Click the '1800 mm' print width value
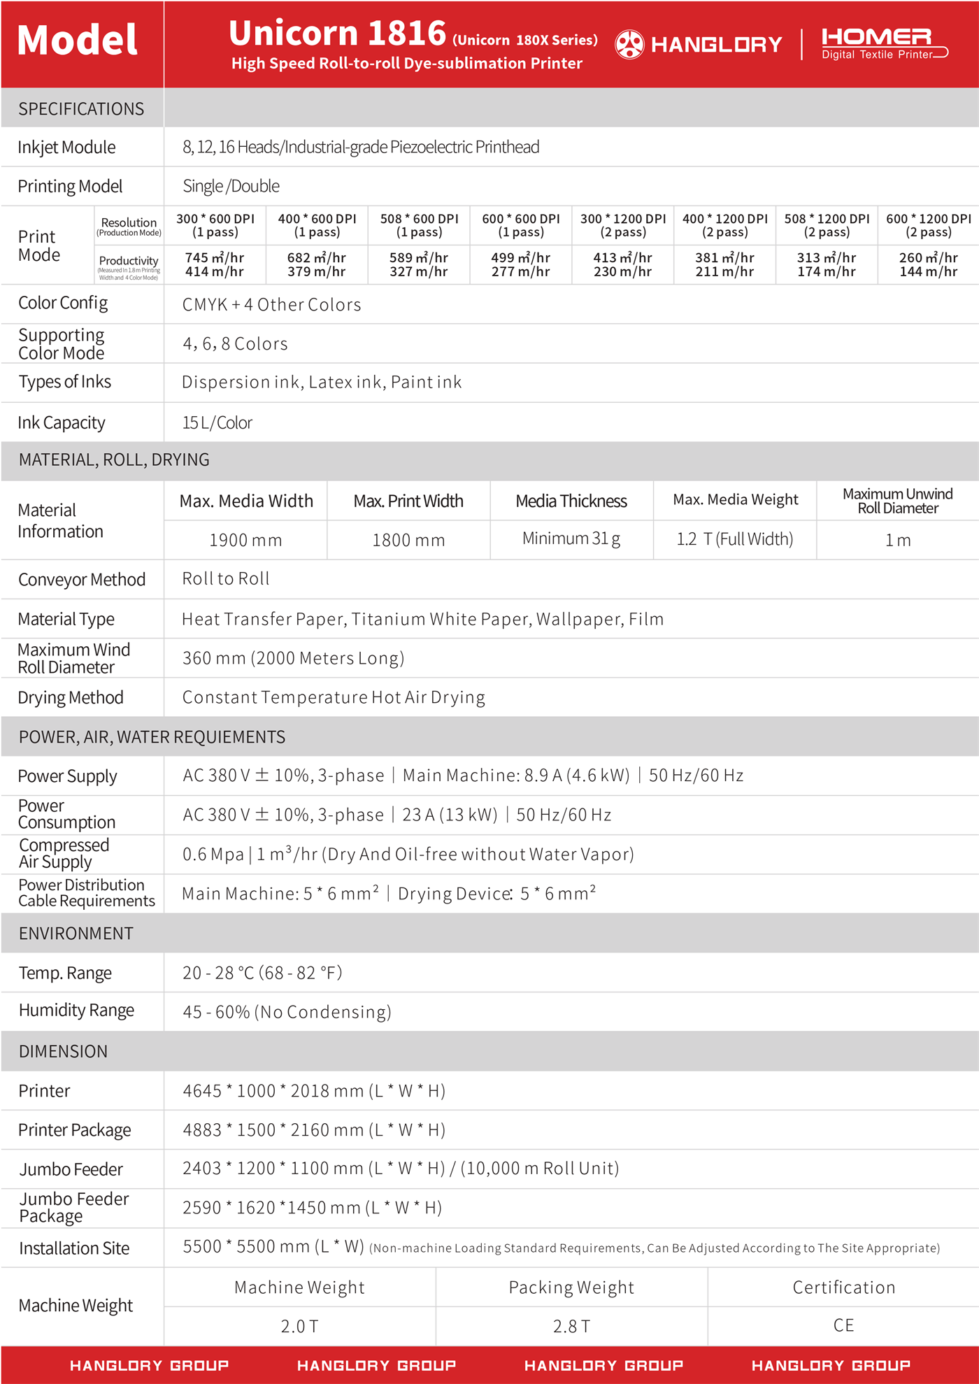Viewport: 979px width, 1384px height. (x=408, y=540)
